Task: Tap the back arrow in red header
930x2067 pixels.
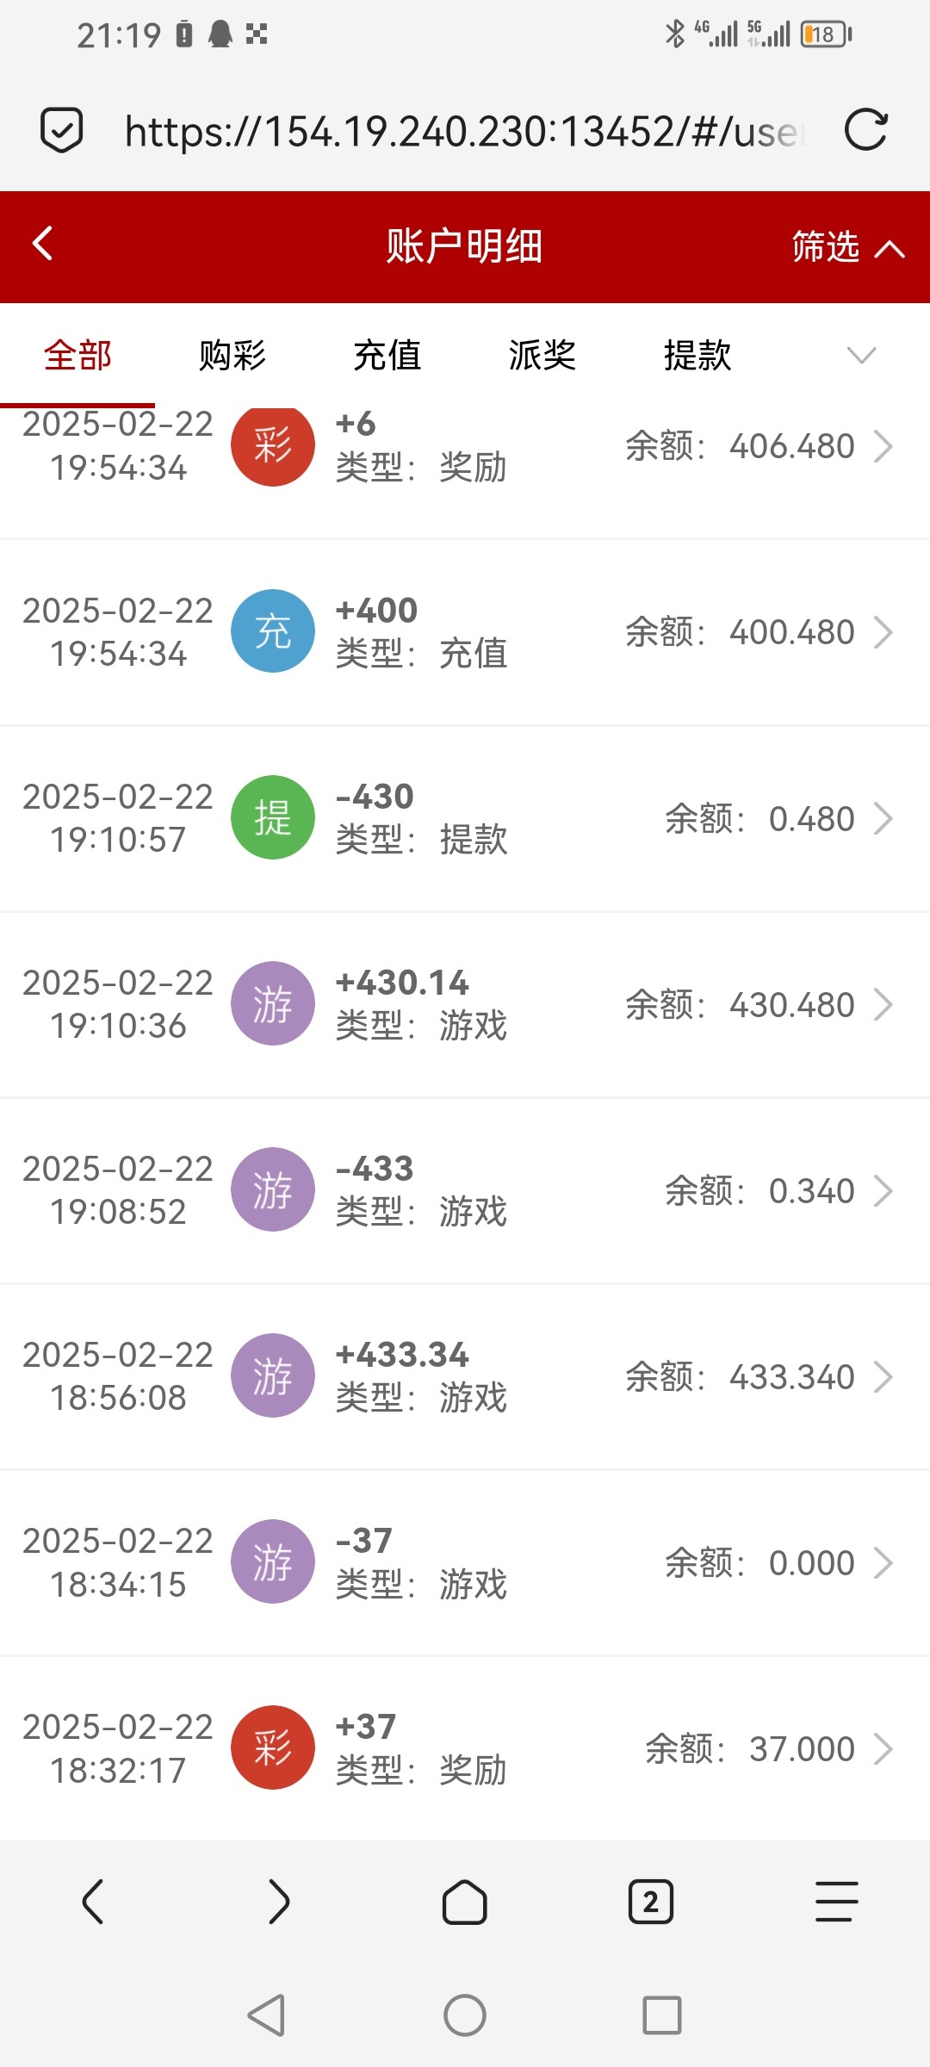Action: point(43,244)
